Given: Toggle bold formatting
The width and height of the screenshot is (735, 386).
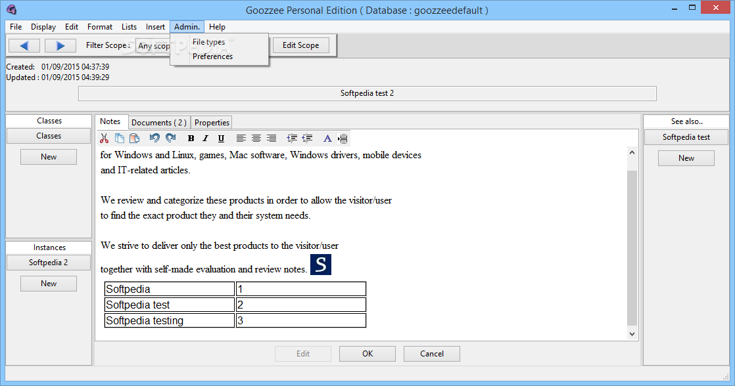Looking at the screenshot, I should 191,139.
